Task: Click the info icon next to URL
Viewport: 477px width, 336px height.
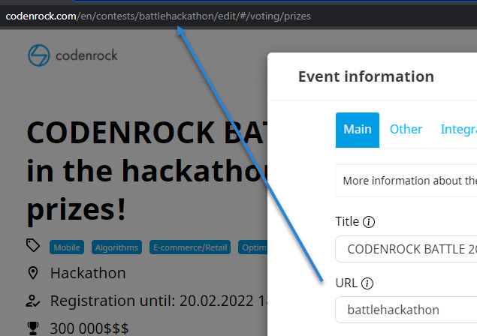Action: pos(367,283)
